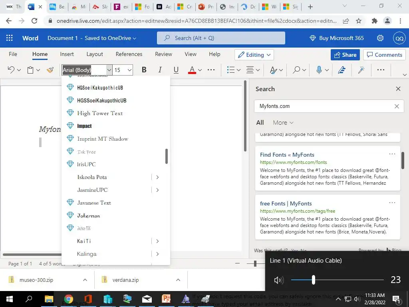Open the Comments pane
409x307 pixels.
[384, 55]
